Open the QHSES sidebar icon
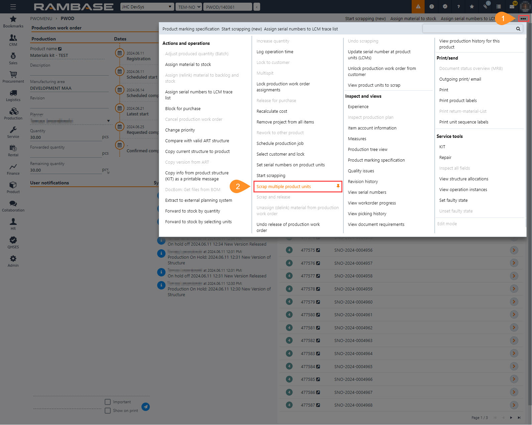This screenshot has height=425, width=532. (13, 243)
